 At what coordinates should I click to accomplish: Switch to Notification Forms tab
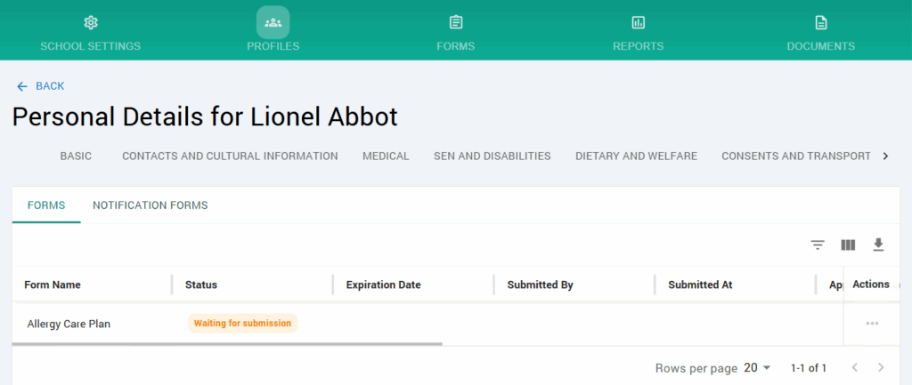(x=150, y=205)
